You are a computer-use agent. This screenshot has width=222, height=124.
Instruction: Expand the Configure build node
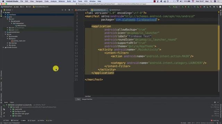11,111
